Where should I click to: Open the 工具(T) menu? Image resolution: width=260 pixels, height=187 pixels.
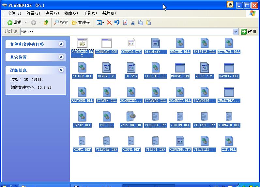pos(90,13)
